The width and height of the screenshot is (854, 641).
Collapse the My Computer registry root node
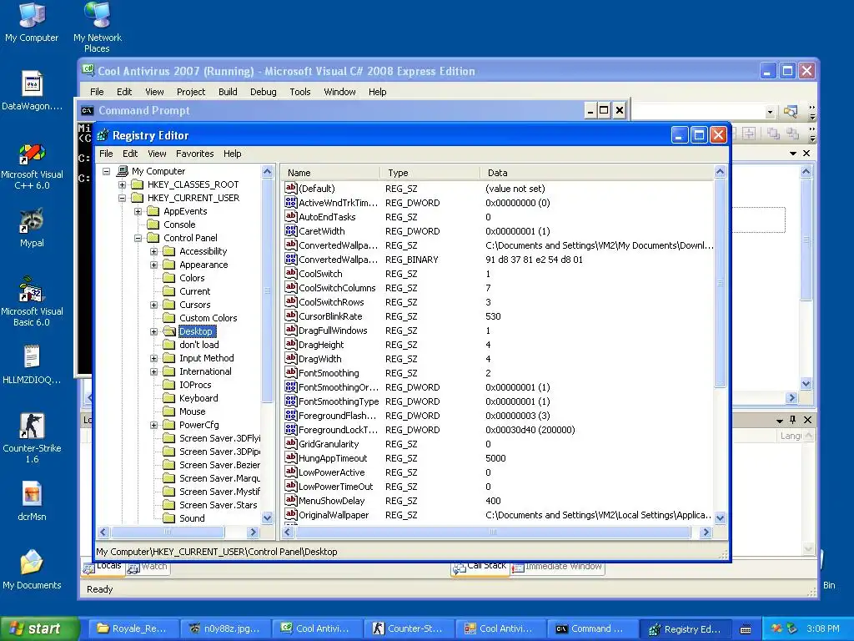click(106, 171)
